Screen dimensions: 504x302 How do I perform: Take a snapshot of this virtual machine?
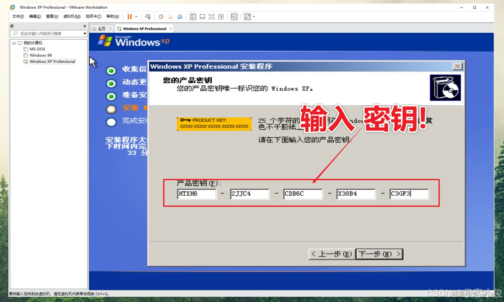click(161, 17)
